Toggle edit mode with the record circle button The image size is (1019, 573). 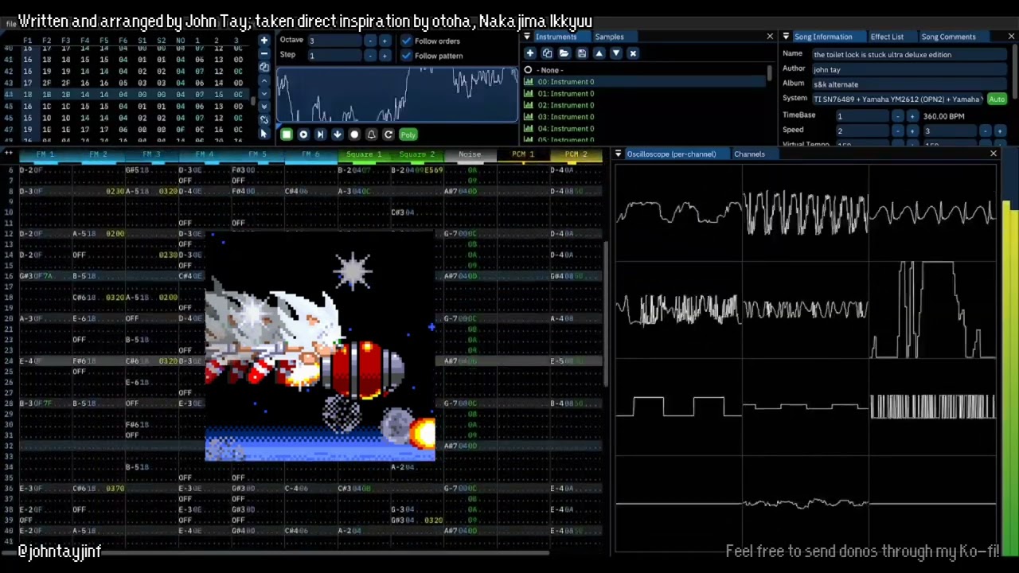(354, 134)
